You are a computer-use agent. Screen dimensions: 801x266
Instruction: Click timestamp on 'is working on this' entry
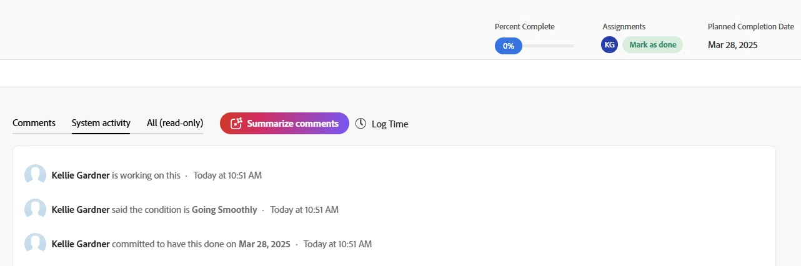point(227,175)
